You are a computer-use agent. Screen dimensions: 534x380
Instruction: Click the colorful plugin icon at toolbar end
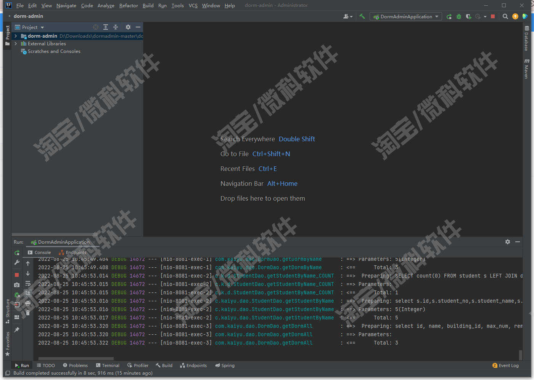(525, 16)
